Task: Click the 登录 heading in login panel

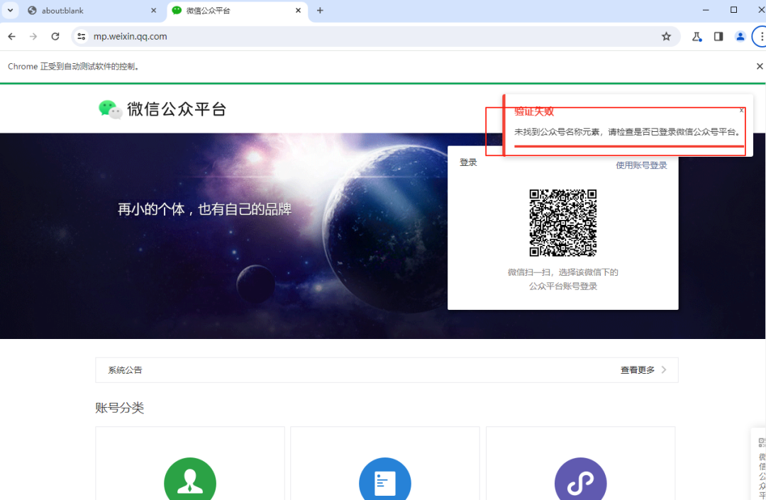Action: click(x=468, y=162)
